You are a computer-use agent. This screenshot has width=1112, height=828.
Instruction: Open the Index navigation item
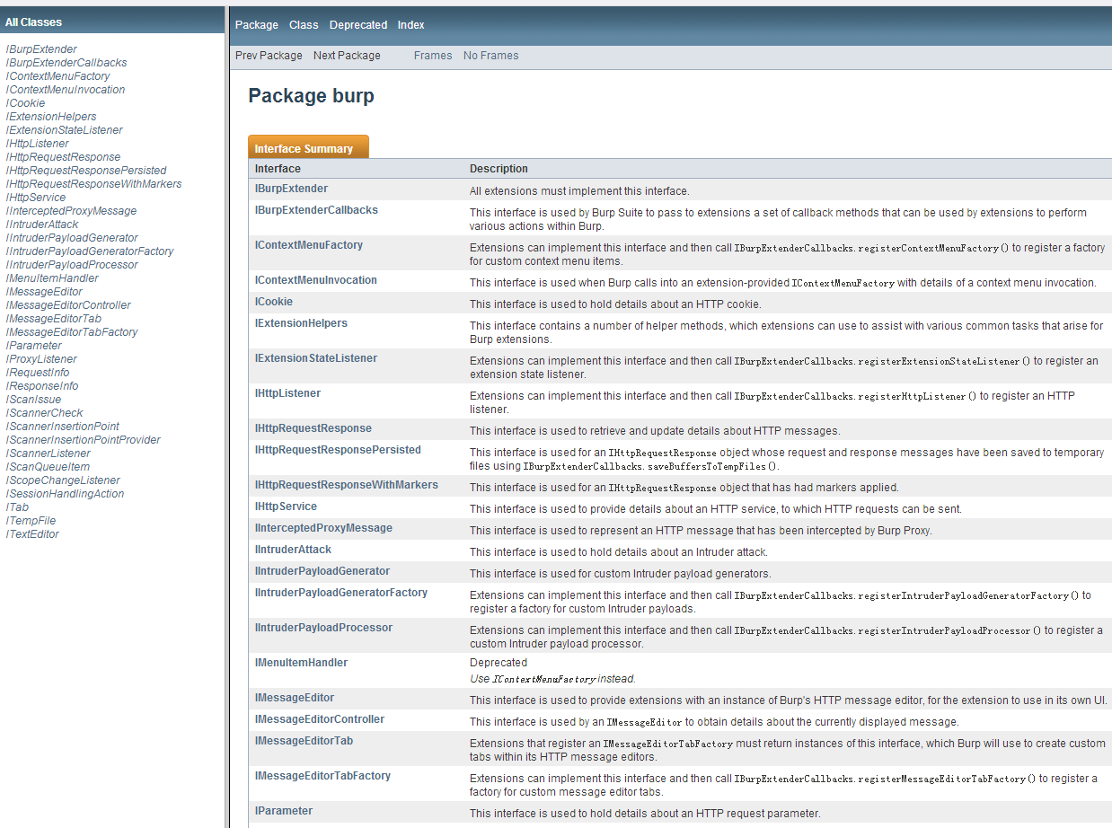pos(411,25)
